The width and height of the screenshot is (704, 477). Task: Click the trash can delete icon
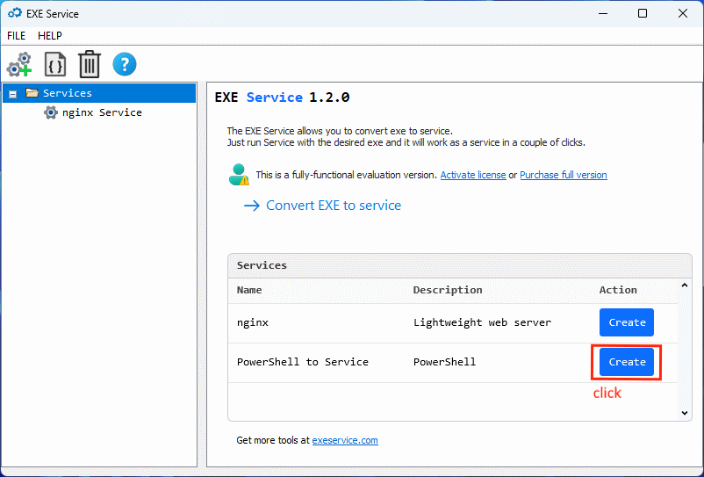pos(90,64)
